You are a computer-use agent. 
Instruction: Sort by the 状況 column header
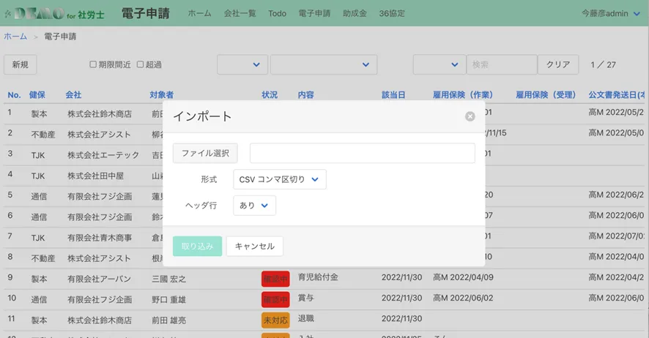[270, 95]
